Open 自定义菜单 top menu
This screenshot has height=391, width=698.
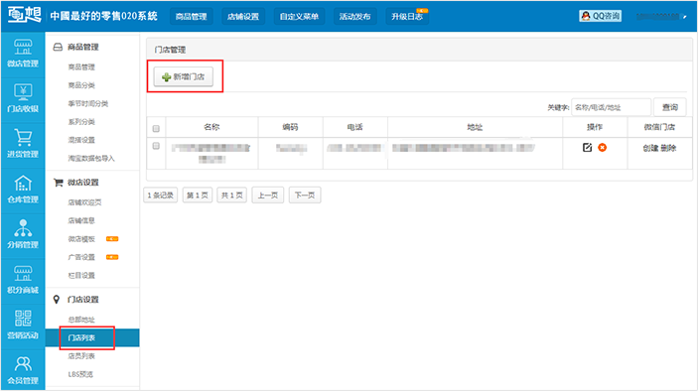coord(299,17)
